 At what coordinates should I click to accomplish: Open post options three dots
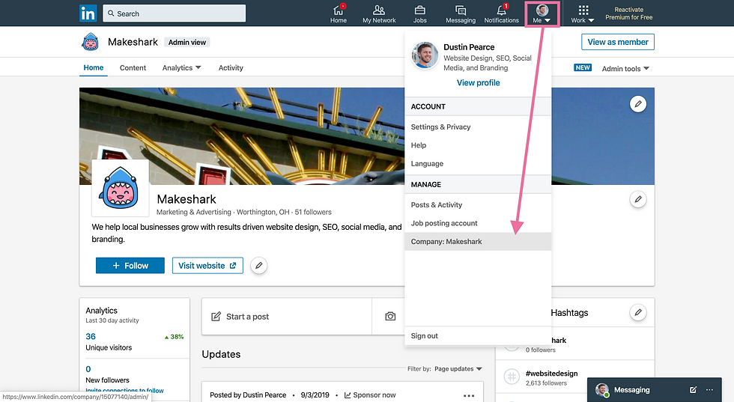click(469, 395)
